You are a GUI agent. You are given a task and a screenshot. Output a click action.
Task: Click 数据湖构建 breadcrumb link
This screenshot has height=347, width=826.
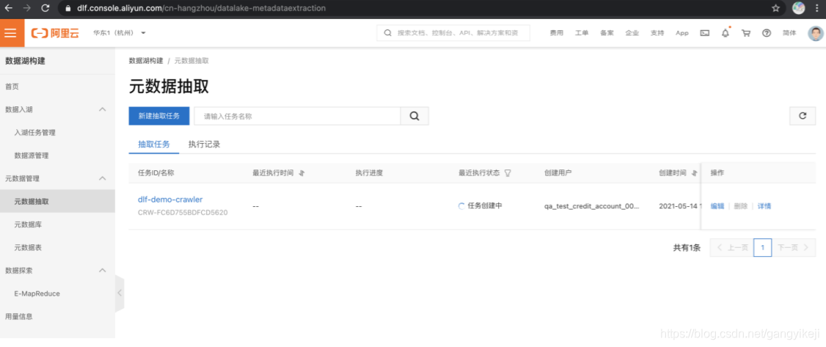[146, 61]
